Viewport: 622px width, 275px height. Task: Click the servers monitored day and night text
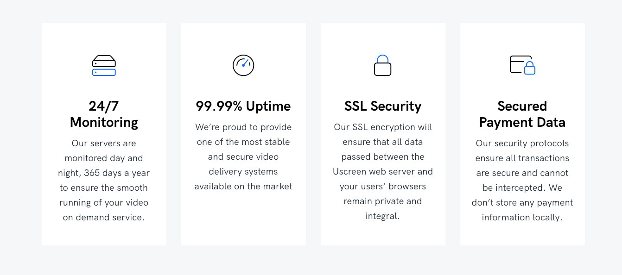pos(104,181)
